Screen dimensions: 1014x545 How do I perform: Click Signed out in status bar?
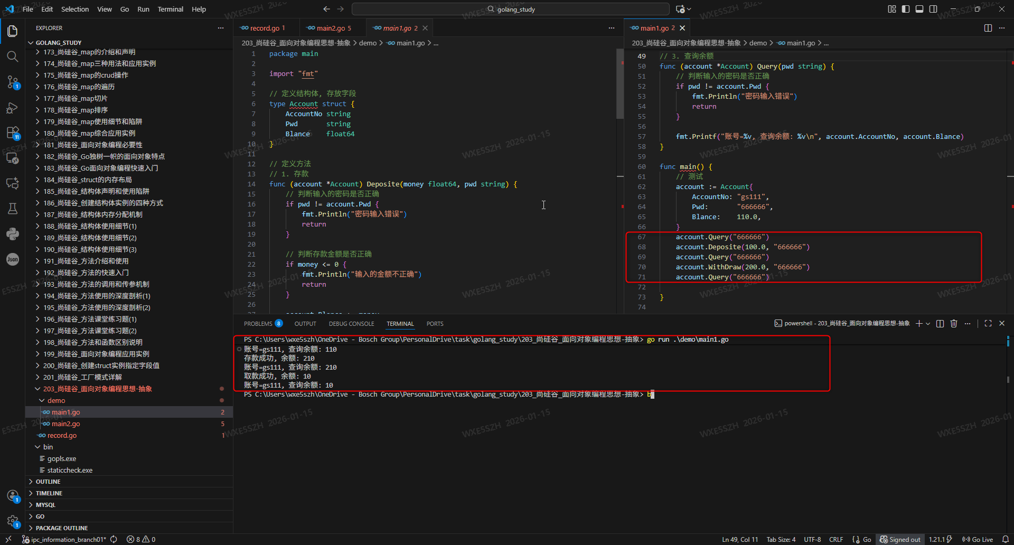click(900, 540)
